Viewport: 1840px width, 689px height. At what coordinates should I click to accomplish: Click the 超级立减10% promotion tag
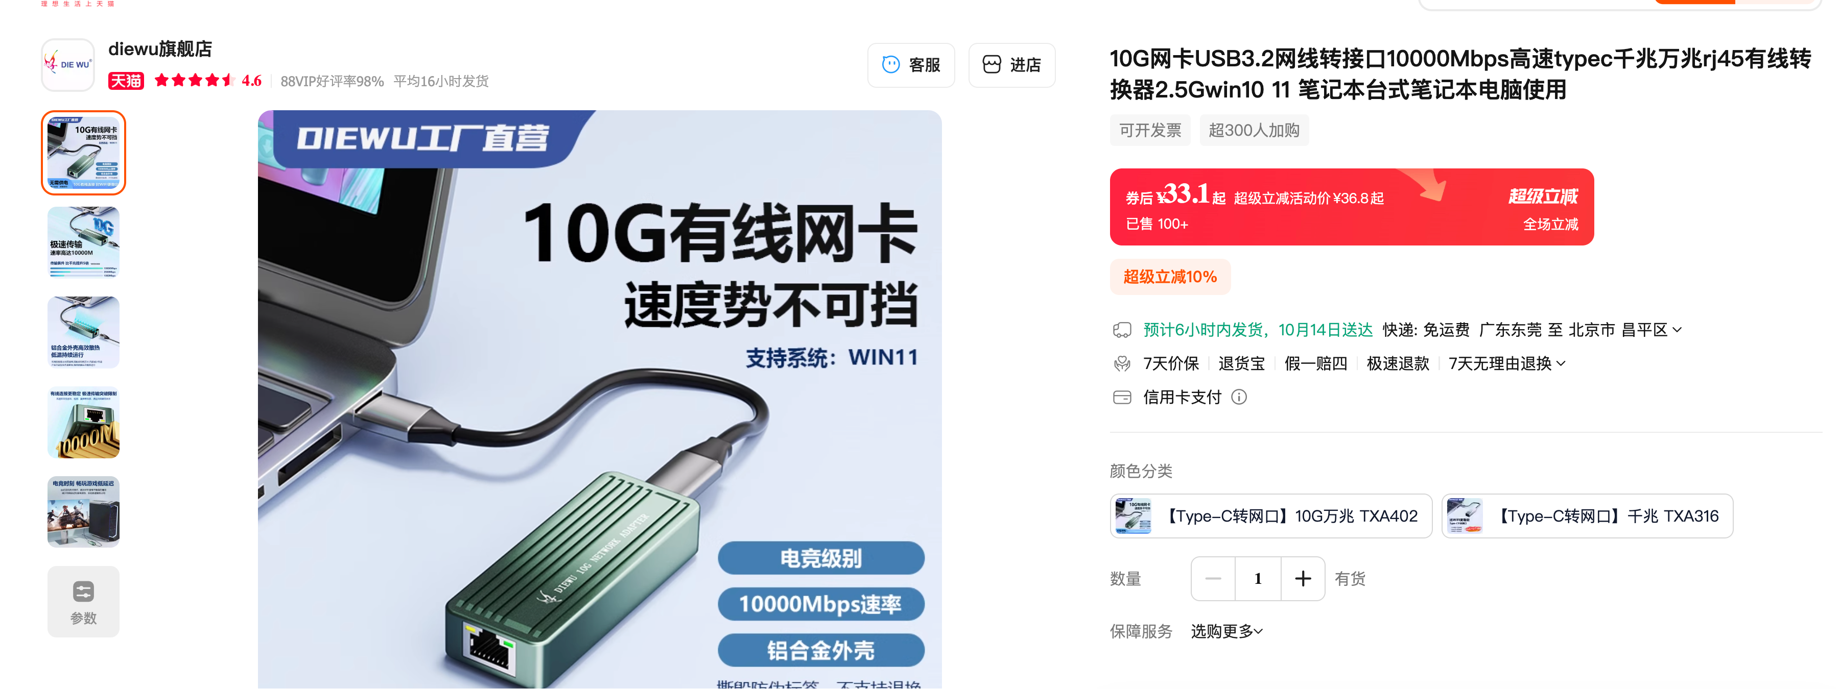(1169, 277)
